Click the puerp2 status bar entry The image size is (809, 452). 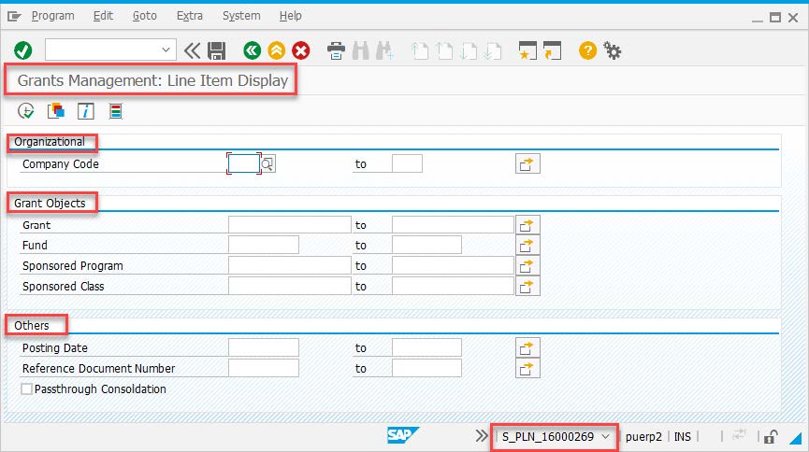[x=643, y=436]
